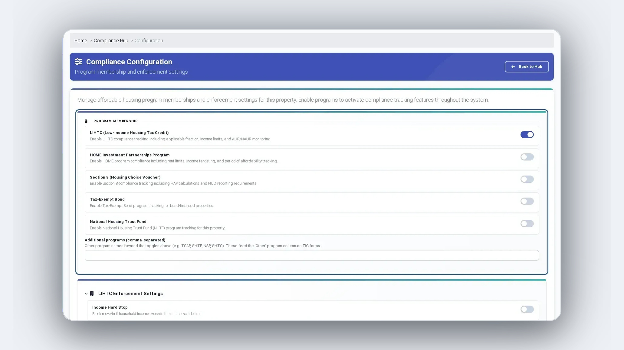Click the 'Manage affordable housing program memberships' intro text

tap(283, 100)
